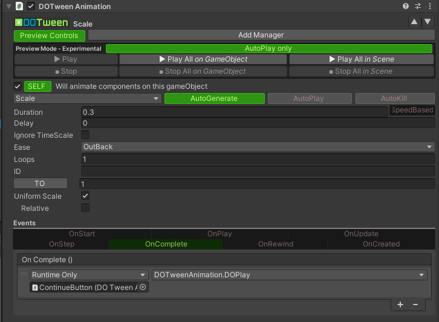This screenshot has width=439, height=322.
Task: Move the component down with the down arrow
Action: 428,22
